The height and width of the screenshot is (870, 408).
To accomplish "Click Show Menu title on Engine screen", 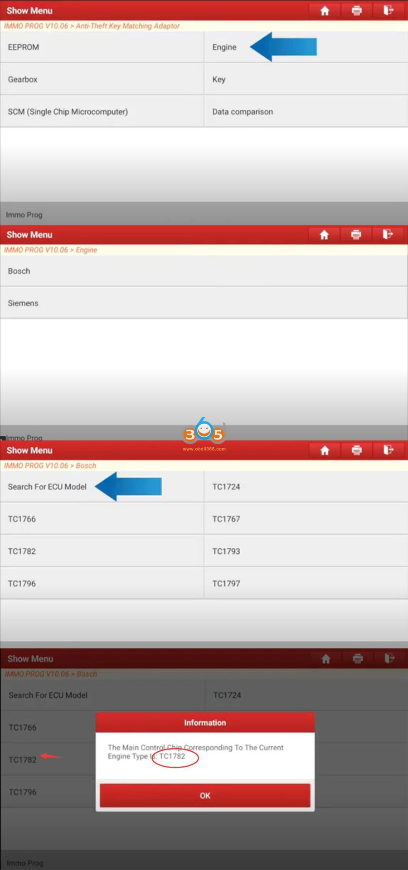I will (29, 235).
